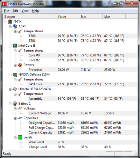Click the Hitachi hard drive icon
Image resolution: width=140 pixels, height=158 pixels.
[15, 89]
